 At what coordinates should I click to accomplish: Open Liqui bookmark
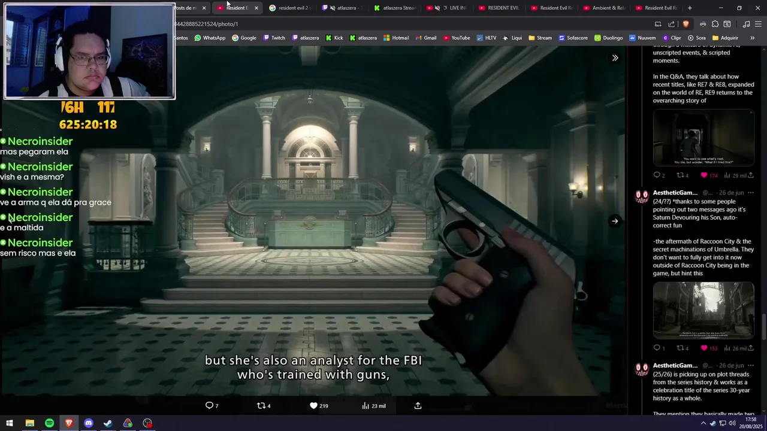512,38
